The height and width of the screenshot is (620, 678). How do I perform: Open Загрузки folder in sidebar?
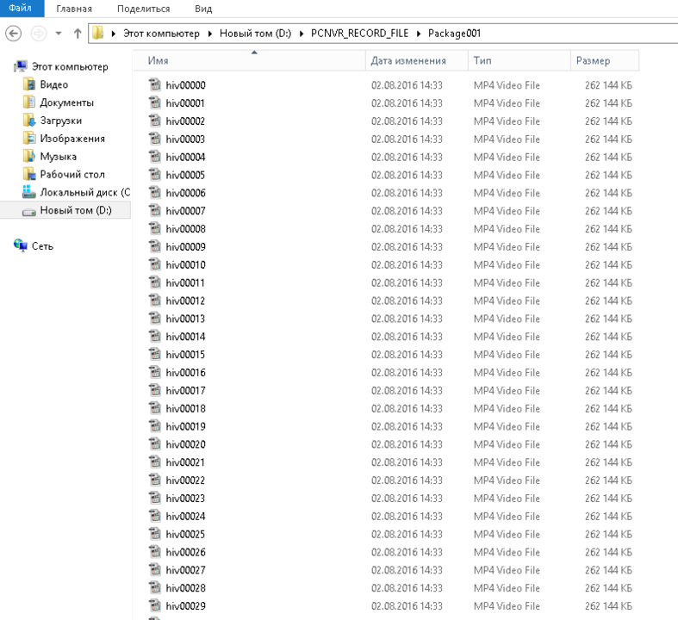[x=61, y=121]
